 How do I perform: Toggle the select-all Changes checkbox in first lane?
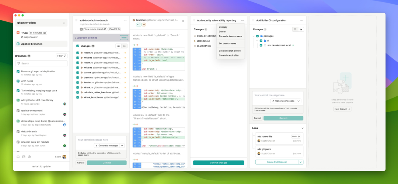pos(77,46)
